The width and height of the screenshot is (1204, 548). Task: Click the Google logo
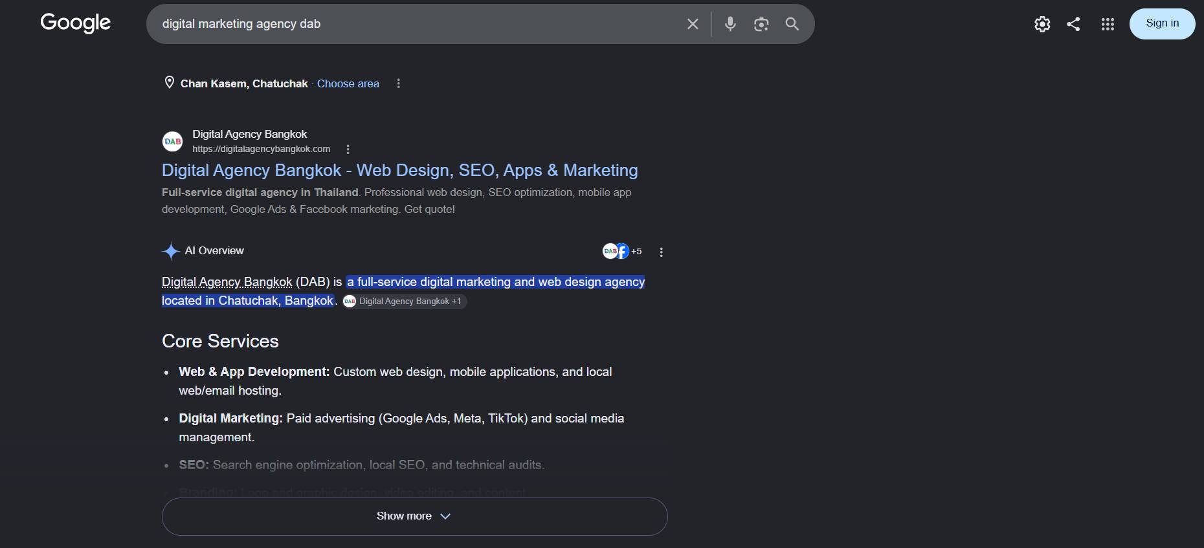76,23
